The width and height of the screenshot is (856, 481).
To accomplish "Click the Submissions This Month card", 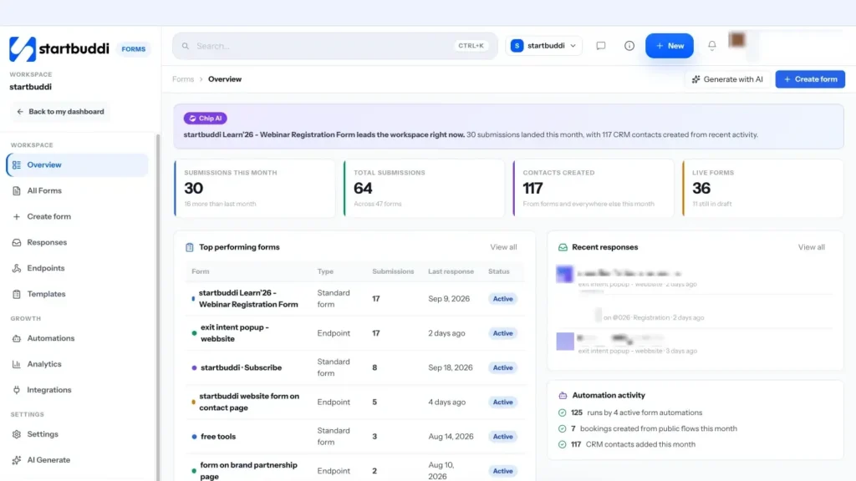I will [x=254, y=188].
